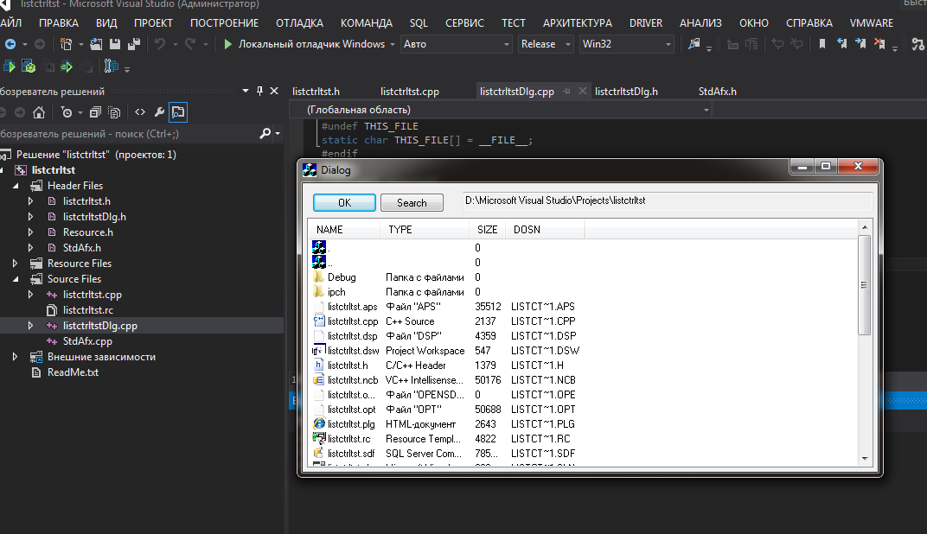
Task: Switch to the listctrltst.cpp editor tab
Action: pyautogui.click(x=410, y=92)
